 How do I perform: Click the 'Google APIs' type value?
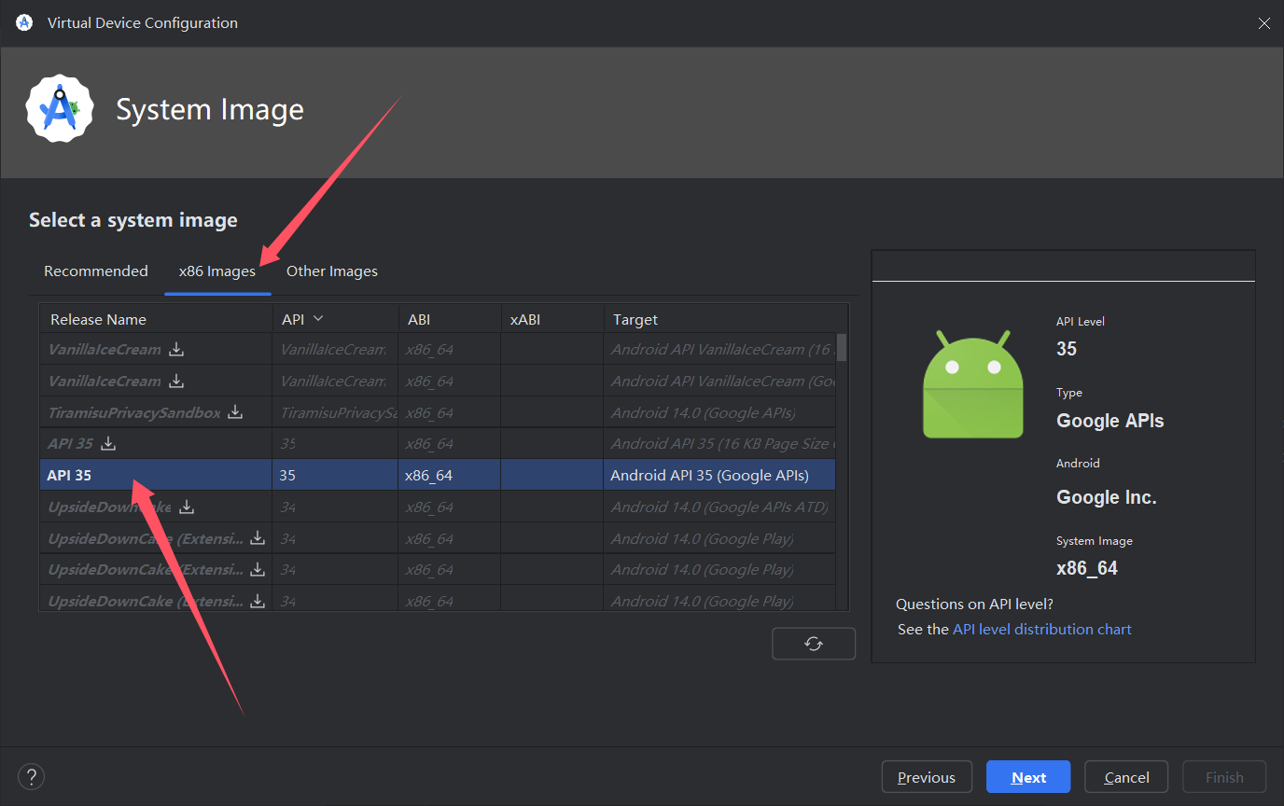coord(1110,421)
